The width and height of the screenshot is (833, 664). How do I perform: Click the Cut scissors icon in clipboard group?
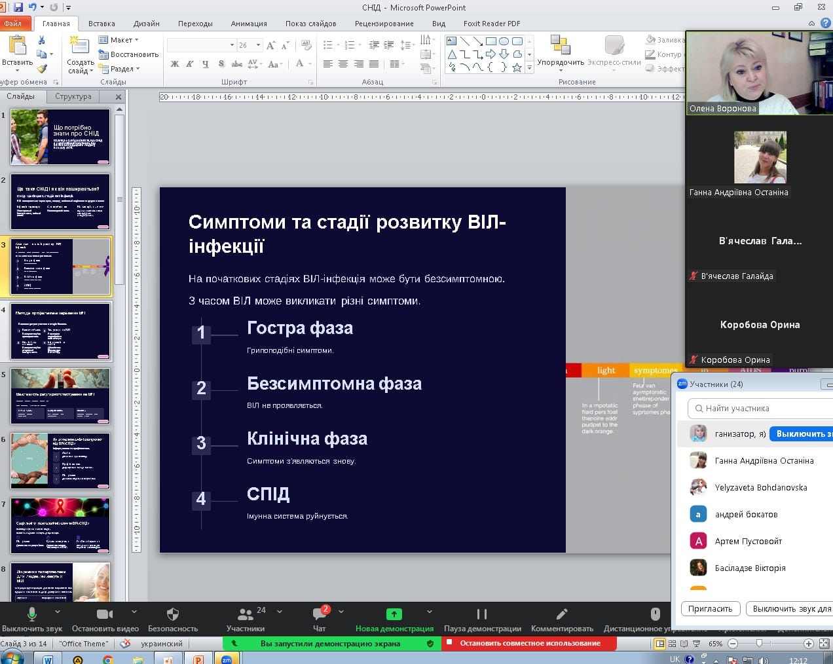coord(42,41)
